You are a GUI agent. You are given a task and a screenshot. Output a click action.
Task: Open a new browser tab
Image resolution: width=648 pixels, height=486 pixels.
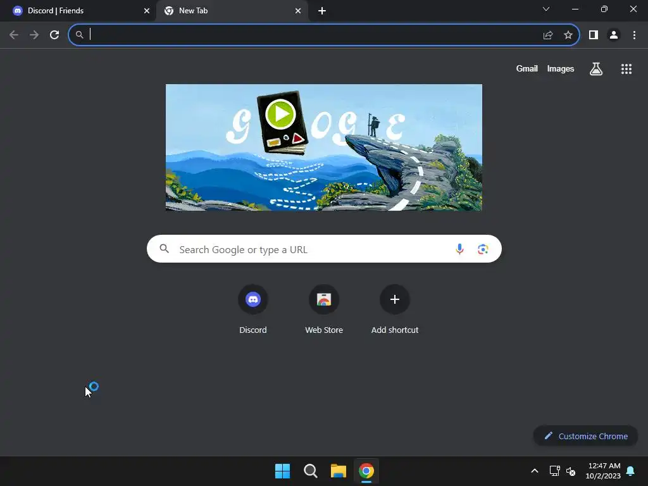point(322,11)
